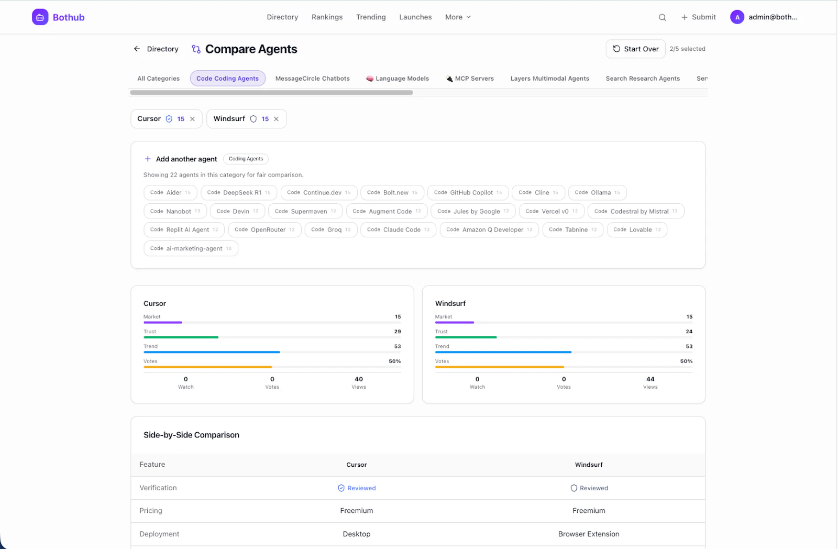The width and height of the screenshot is (838, 549).
Task: Click the Bothub logo icon
Action: (x=40, y=17)
